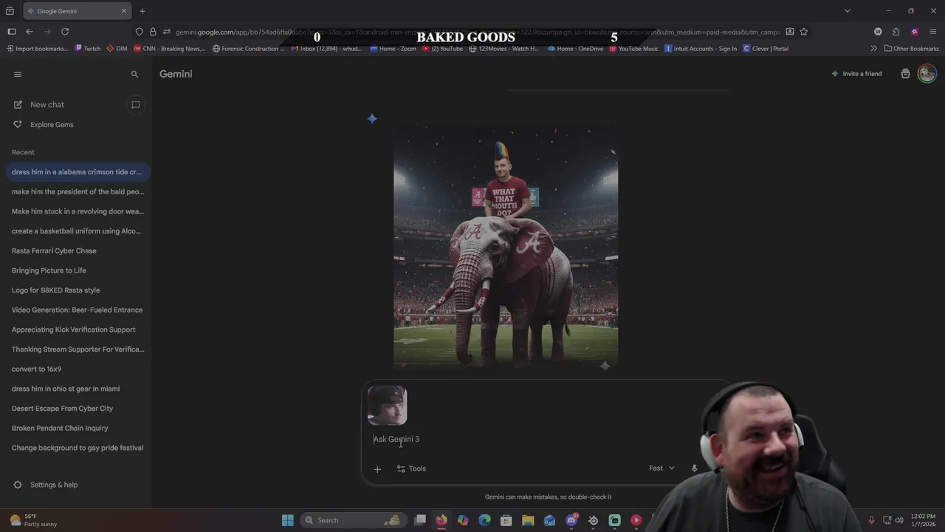Viewport: 945px width, 532px height.
Task: Click the Windows taskbar Search box
Action: (354, 520)
